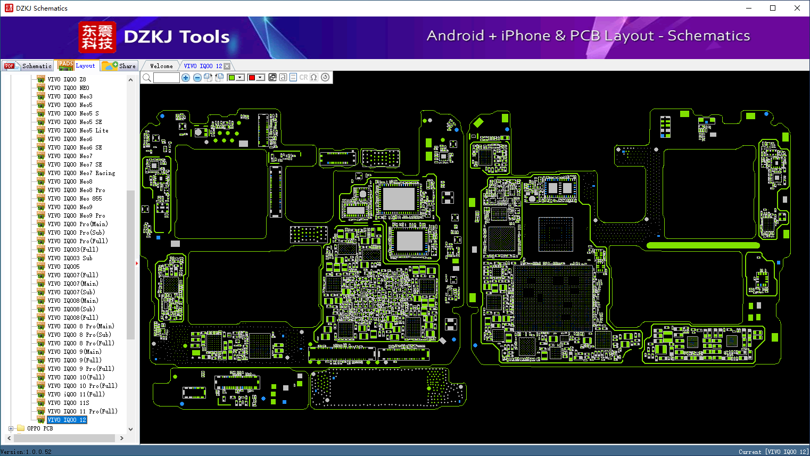Click the red color swatch in the toolbar
This screenshot has height=456, width=810.
(x=252, y=78)
